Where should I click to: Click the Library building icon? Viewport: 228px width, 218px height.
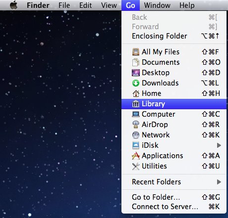tap(136, 104)
